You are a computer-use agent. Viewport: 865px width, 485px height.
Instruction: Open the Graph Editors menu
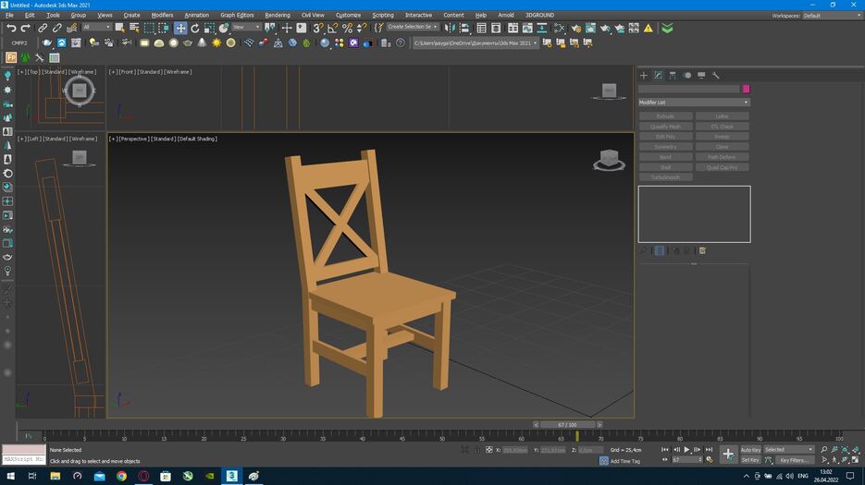pyautogui.click(x=237, y=16)
